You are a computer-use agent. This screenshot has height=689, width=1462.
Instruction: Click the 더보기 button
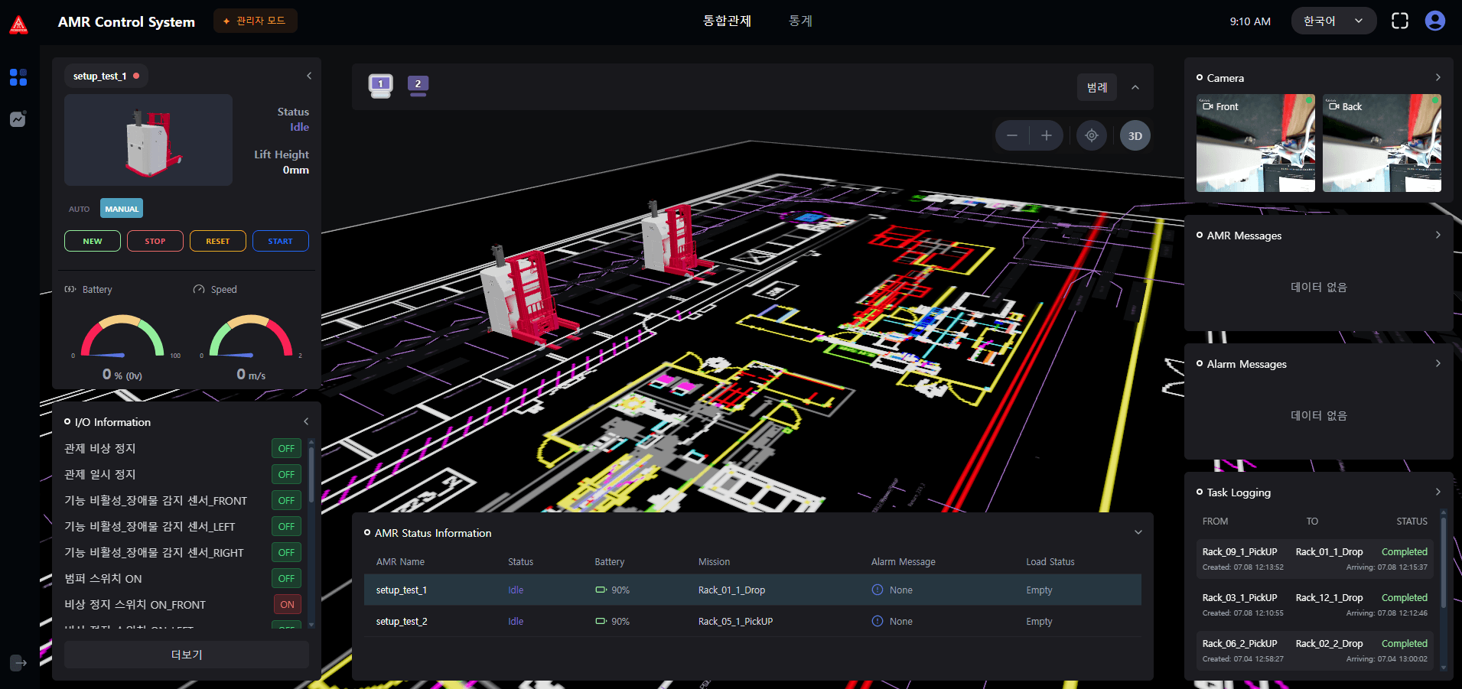pos(187,655)
